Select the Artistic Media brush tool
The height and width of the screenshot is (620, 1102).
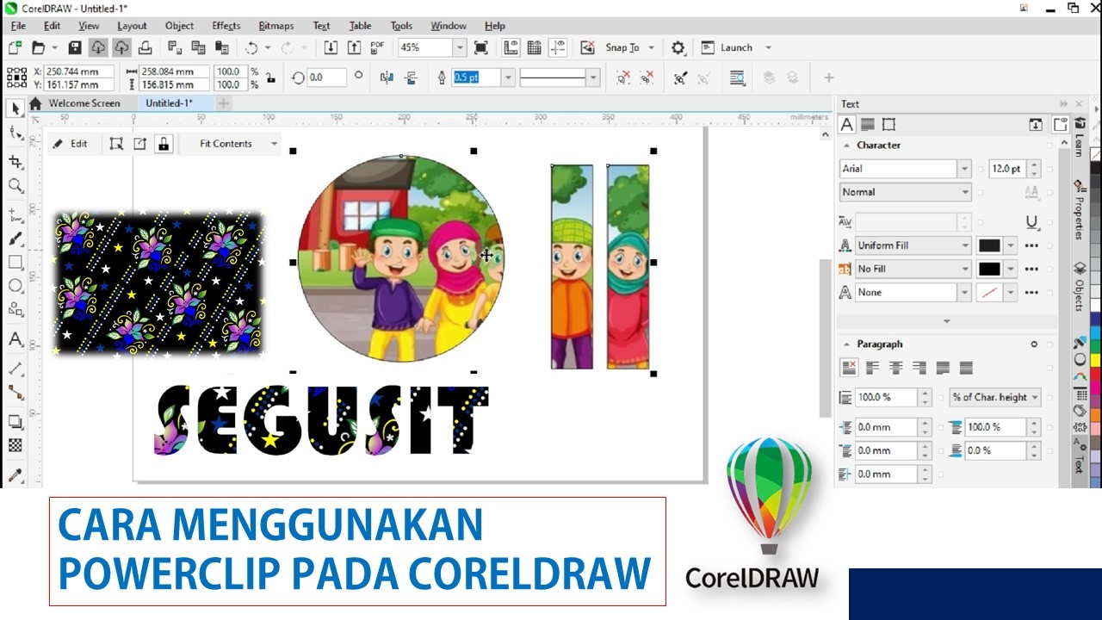[x=15, y=239]
